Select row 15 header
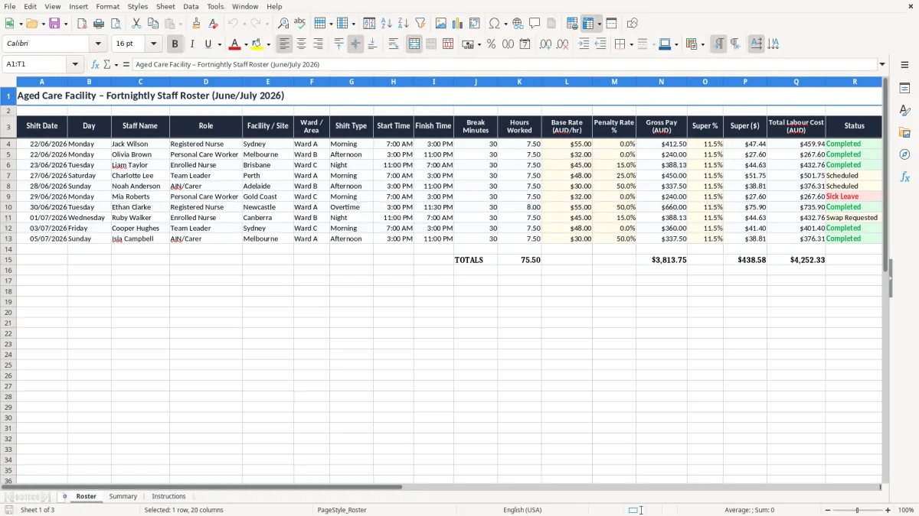Image resolution: width=919 pixels, height=516 pixels. coord(8,260)
